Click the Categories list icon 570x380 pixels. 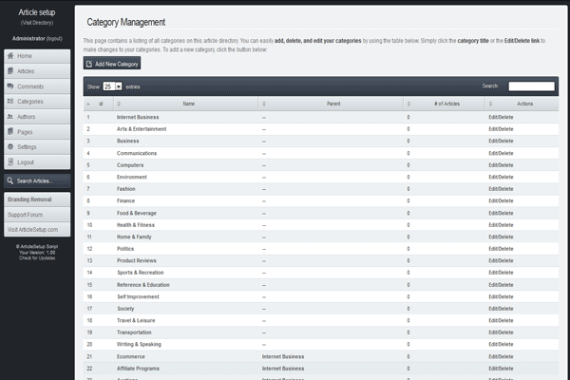(10, 102)
